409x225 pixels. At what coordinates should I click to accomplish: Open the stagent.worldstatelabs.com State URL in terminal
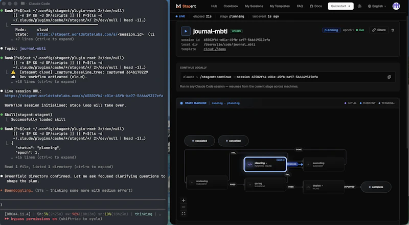(x=90, y=34)
